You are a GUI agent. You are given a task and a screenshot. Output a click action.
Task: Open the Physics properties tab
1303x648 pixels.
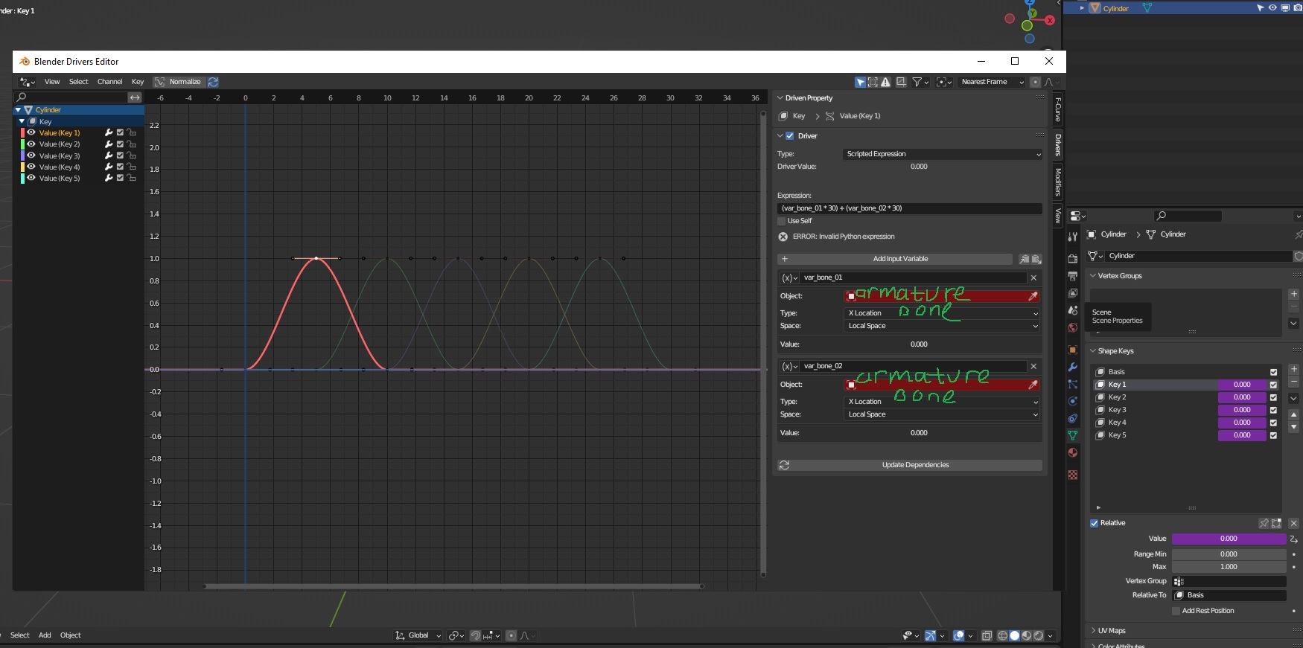click(1073, 401)
